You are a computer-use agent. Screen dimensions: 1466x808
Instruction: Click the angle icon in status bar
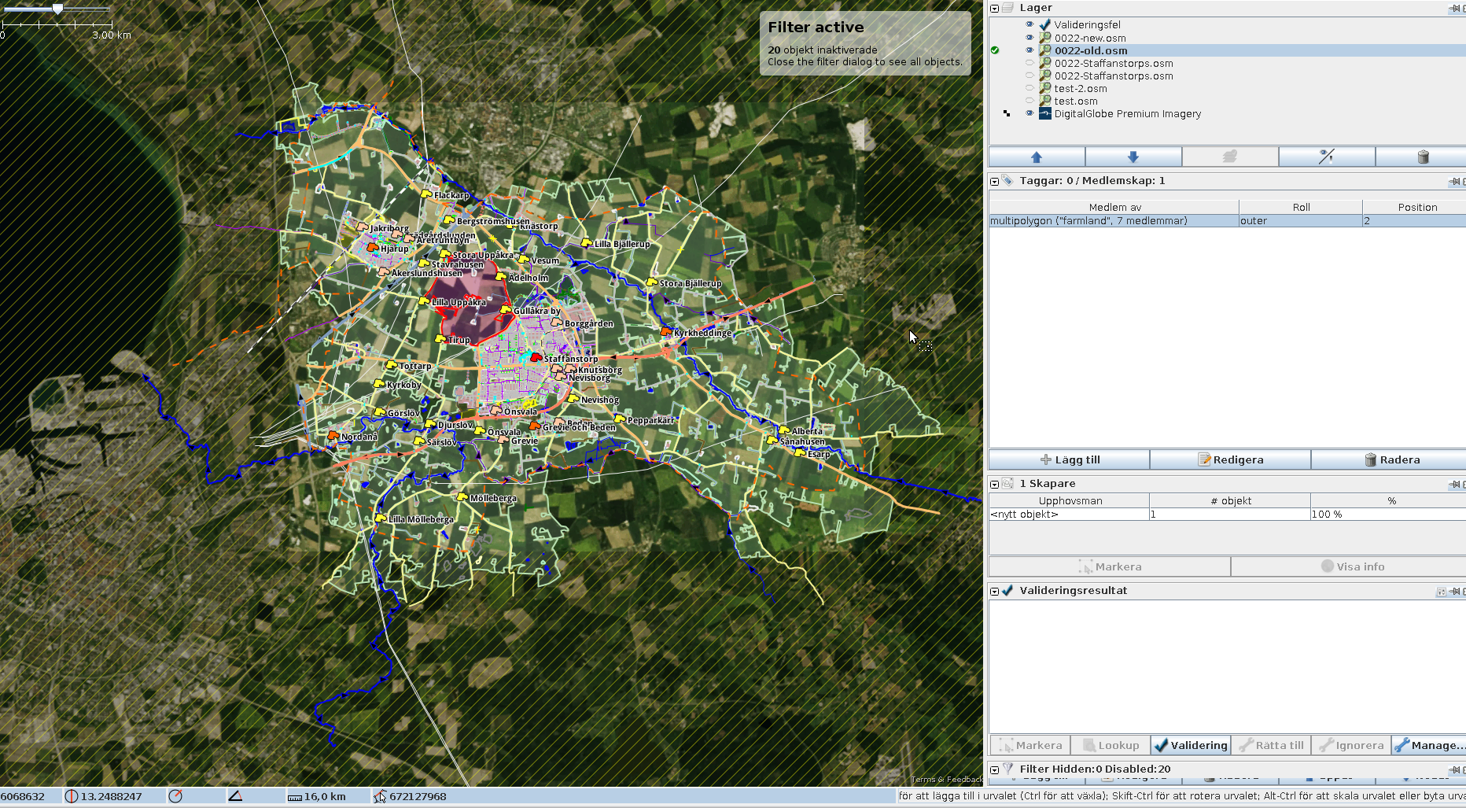(235, 796)
